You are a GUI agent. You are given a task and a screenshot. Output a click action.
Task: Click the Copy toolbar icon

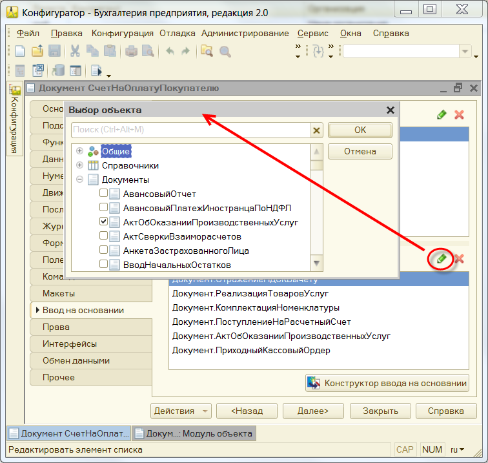tap(92, 51)
